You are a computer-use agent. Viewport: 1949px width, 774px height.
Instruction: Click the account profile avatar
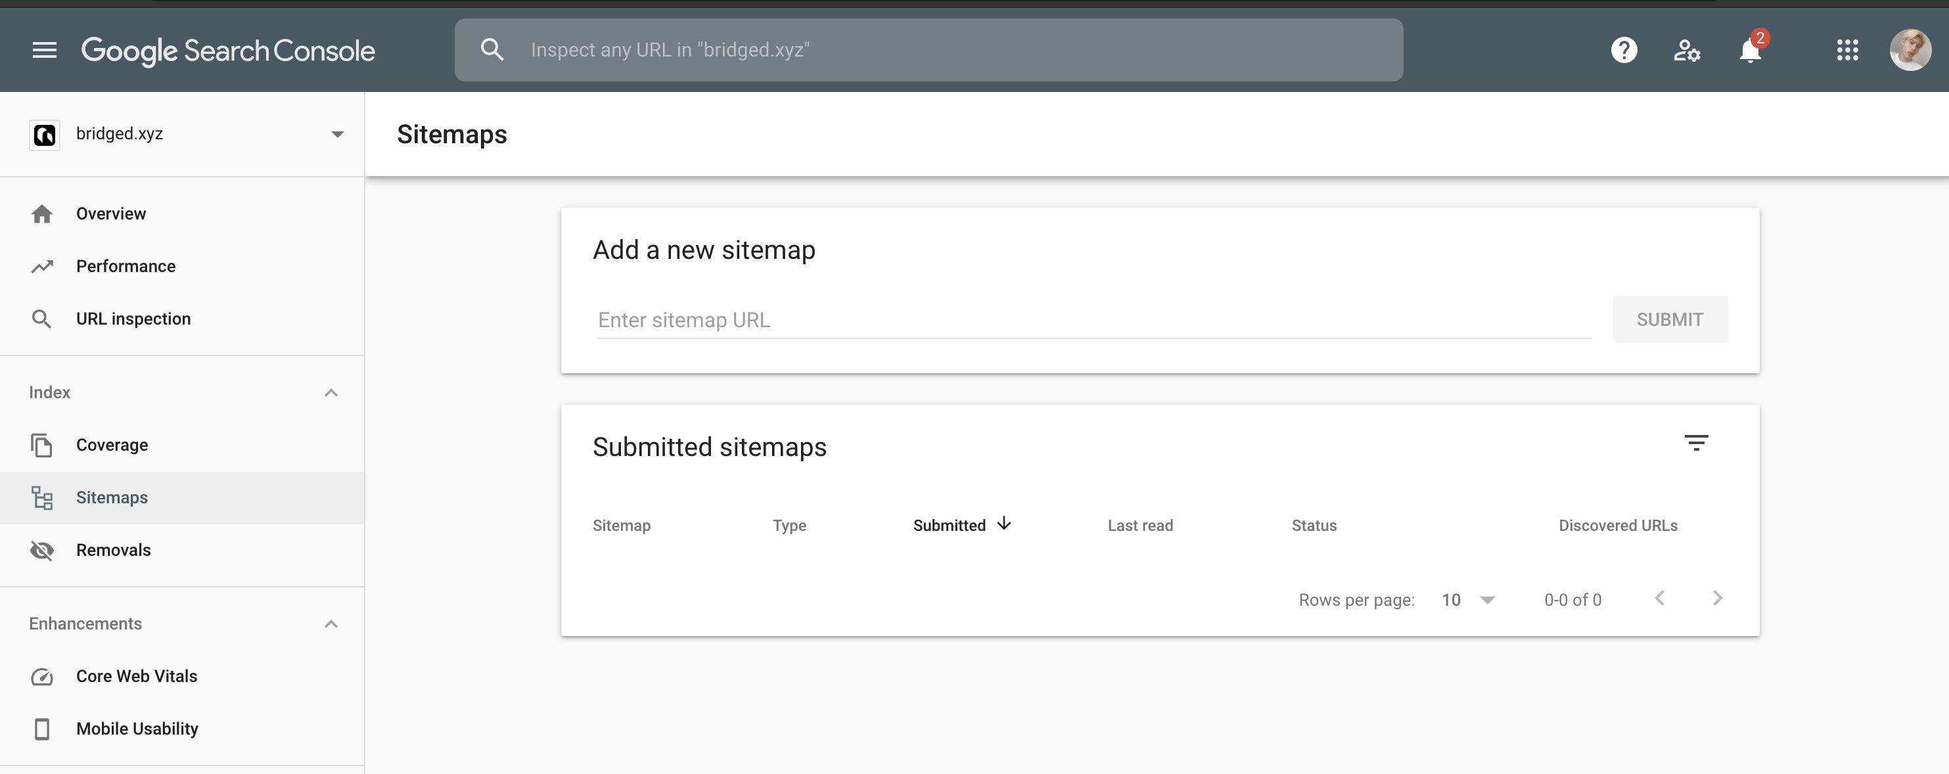click(x=1909, y=50)
